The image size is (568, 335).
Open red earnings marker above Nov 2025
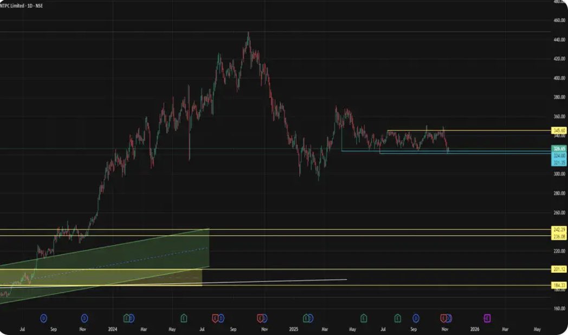click(443, 318)
